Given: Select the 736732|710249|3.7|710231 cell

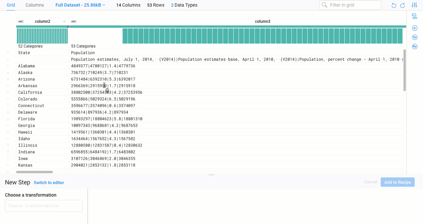Looking at the screenshot, I should click(236, 73).
